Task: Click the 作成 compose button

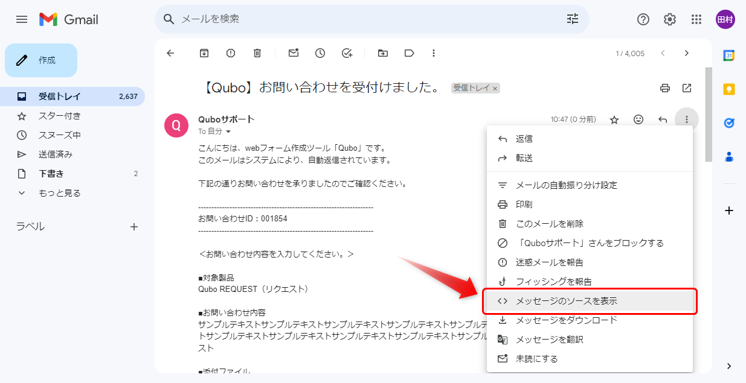Action: click(x=41, y=60)
